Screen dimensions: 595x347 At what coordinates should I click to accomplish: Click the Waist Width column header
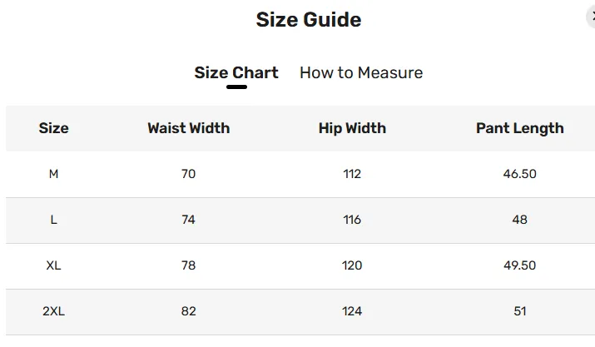(189, 128)
